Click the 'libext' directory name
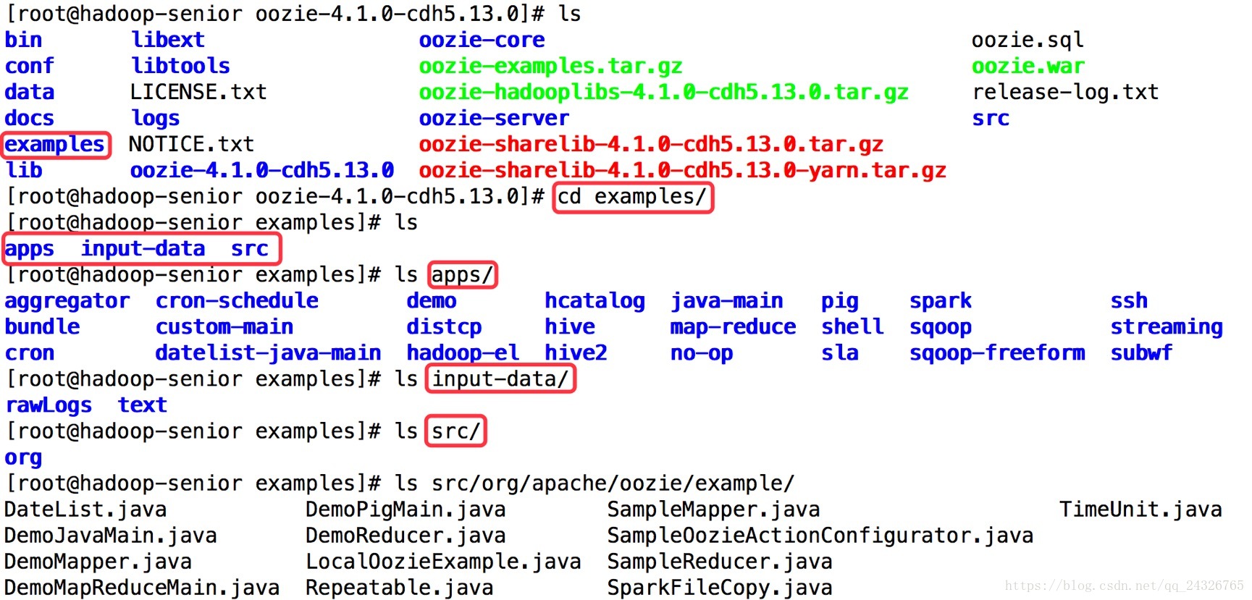Viewport: 1252px width, 600px height. (168, 40)
